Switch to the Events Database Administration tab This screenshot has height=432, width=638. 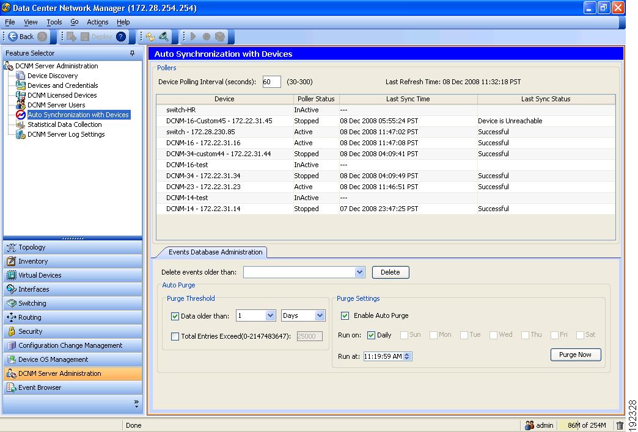point(215,252)
